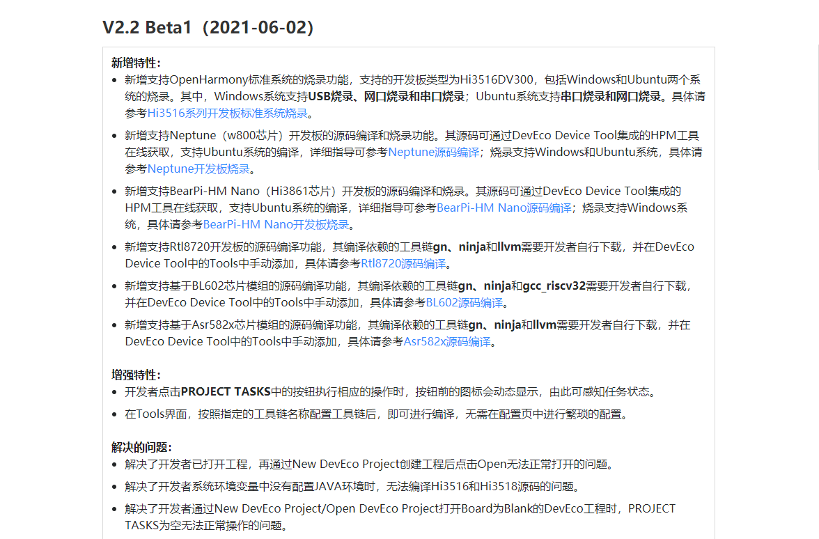Click the bold 串口烧录和网口烧录 text

click(x=611, y=97)
